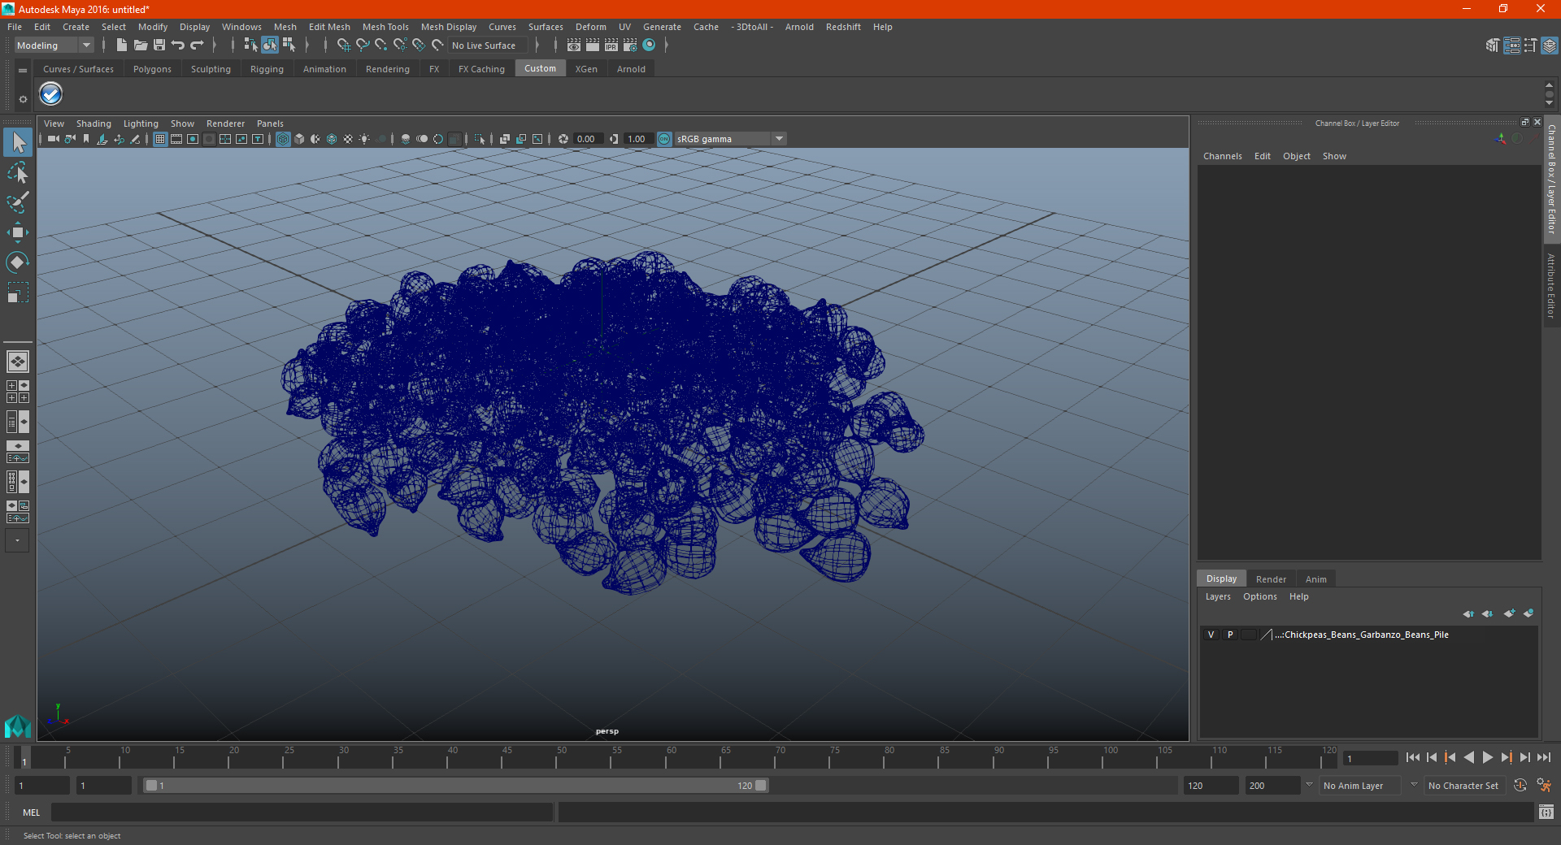1561x845 pixels.
Task: Toggle the resolution gate display
Action: pos(193,139)
